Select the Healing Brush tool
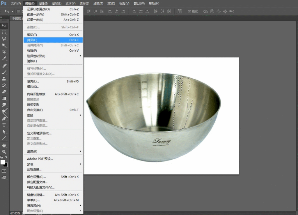Viewport: 298px width, 215px height. point(4,66)
